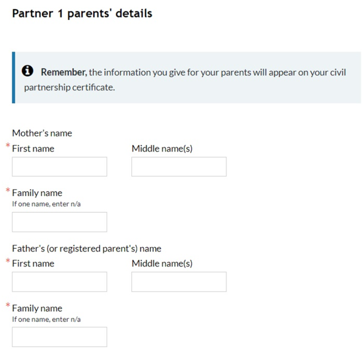
Task: Click the bold "Remember," text in the notice
Action: (x=64, y=72)
